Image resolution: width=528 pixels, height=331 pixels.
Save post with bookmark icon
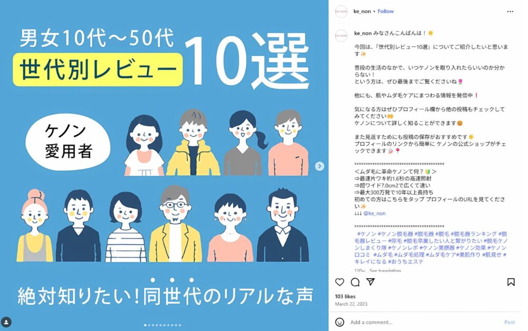pos(511,282)
